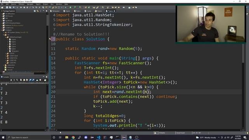Click the Save All toolbar icon
Viewport: 249px width, 140px height.
pyautogui.click(x=10, y=7)
